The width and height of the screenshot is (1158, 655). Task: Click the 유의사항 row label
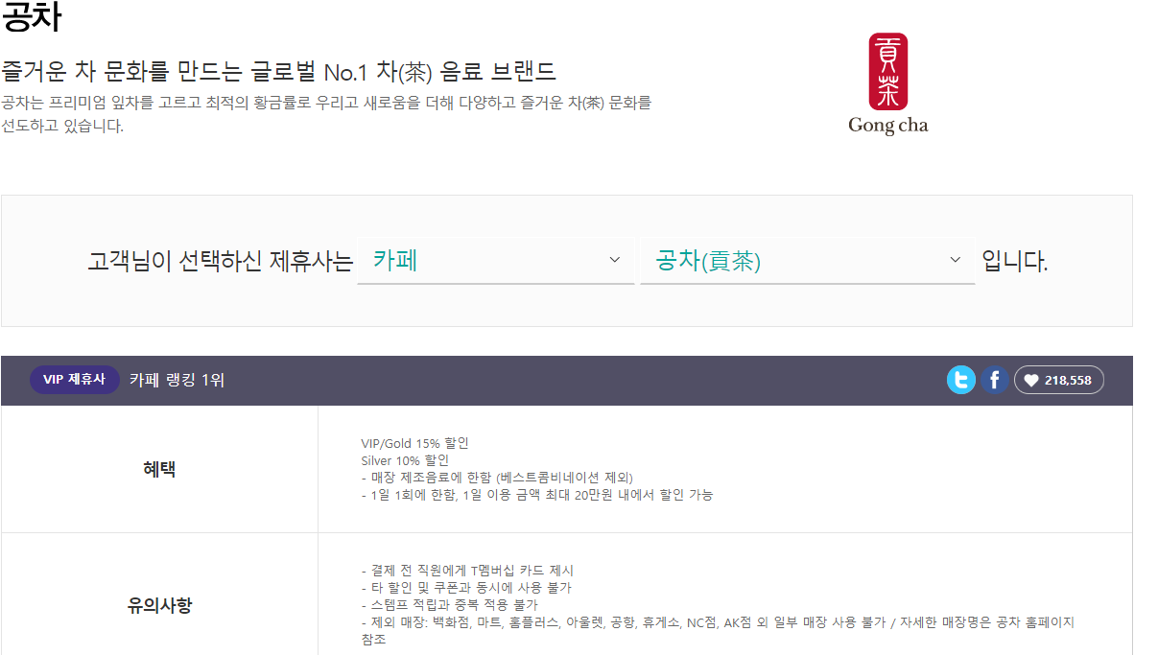pos(159,605)
